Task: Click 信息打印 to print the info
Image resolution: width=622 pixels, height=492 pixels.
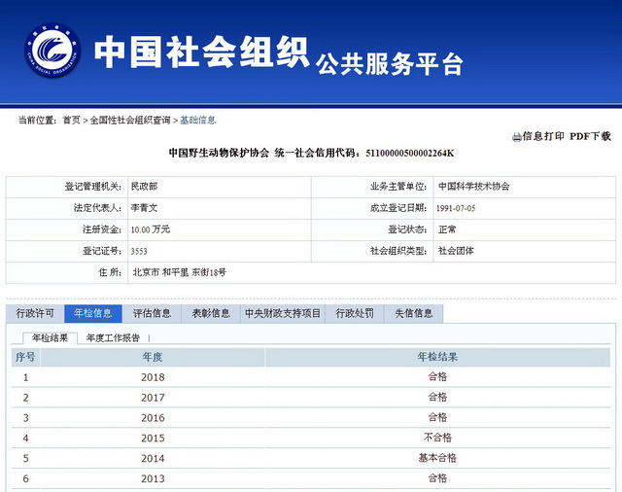Action: coord(543,136)
